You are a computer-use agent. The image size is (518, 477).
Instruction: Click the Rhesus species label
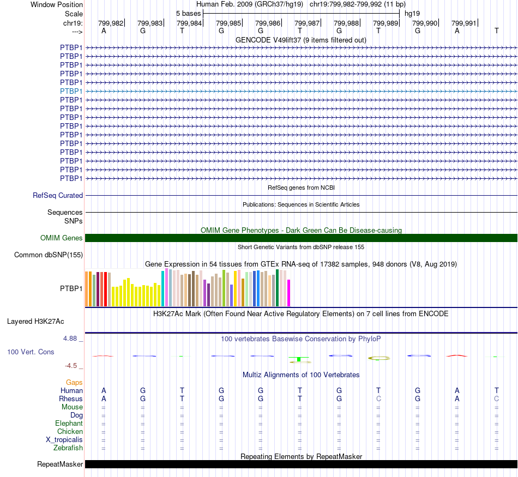coord(71,399)
